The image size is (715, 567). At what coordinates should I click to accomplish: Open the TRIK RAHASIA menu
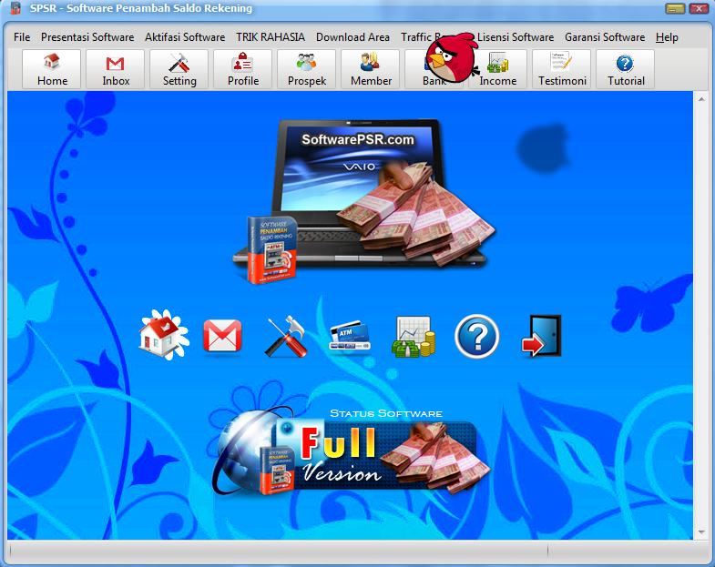coord(271,37)
